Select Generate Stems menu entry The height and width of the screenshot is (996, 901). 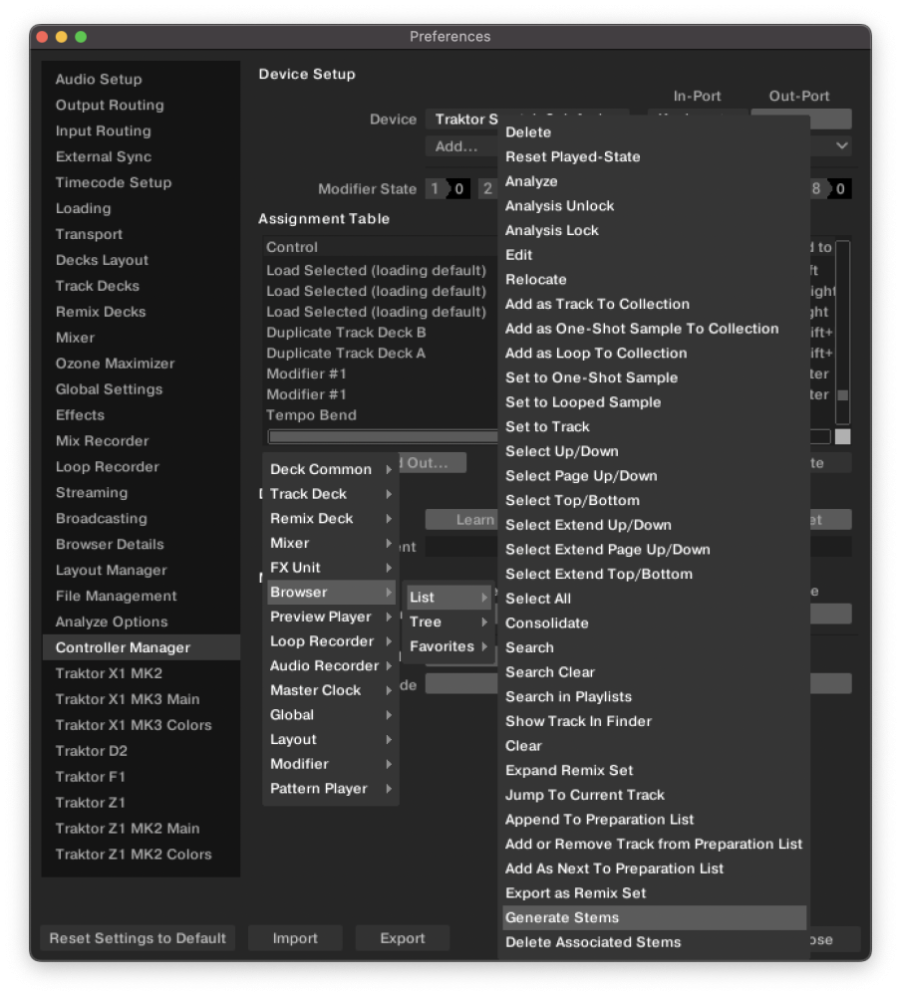[x=654, y=917]
